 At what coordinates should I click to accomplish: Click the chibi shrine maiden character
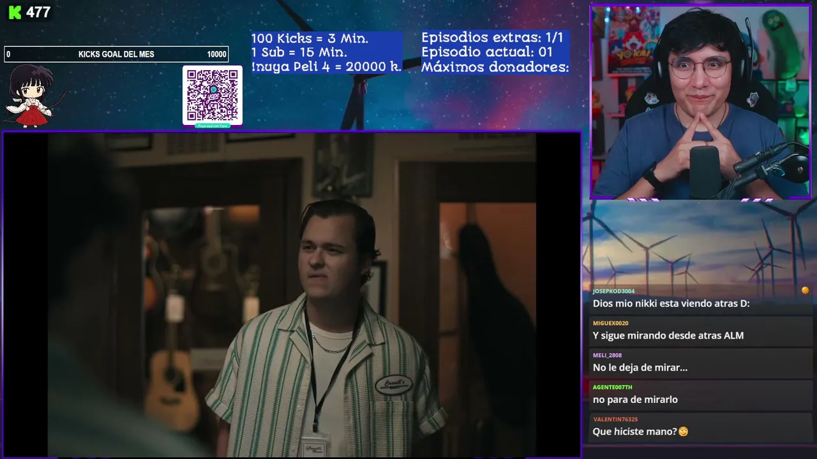32,96
